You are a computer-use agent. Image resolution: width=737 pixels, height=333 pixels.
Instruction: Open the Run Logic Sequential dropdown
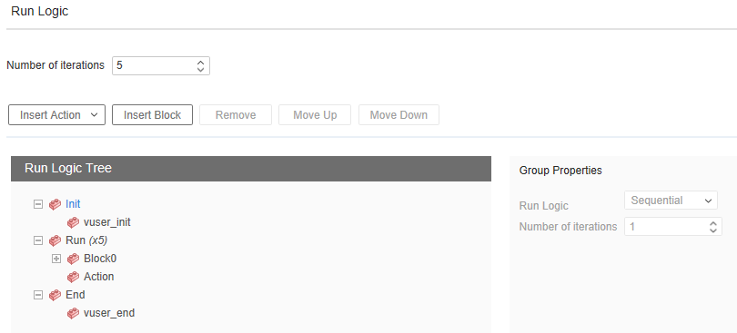click(x=671, y=201)
